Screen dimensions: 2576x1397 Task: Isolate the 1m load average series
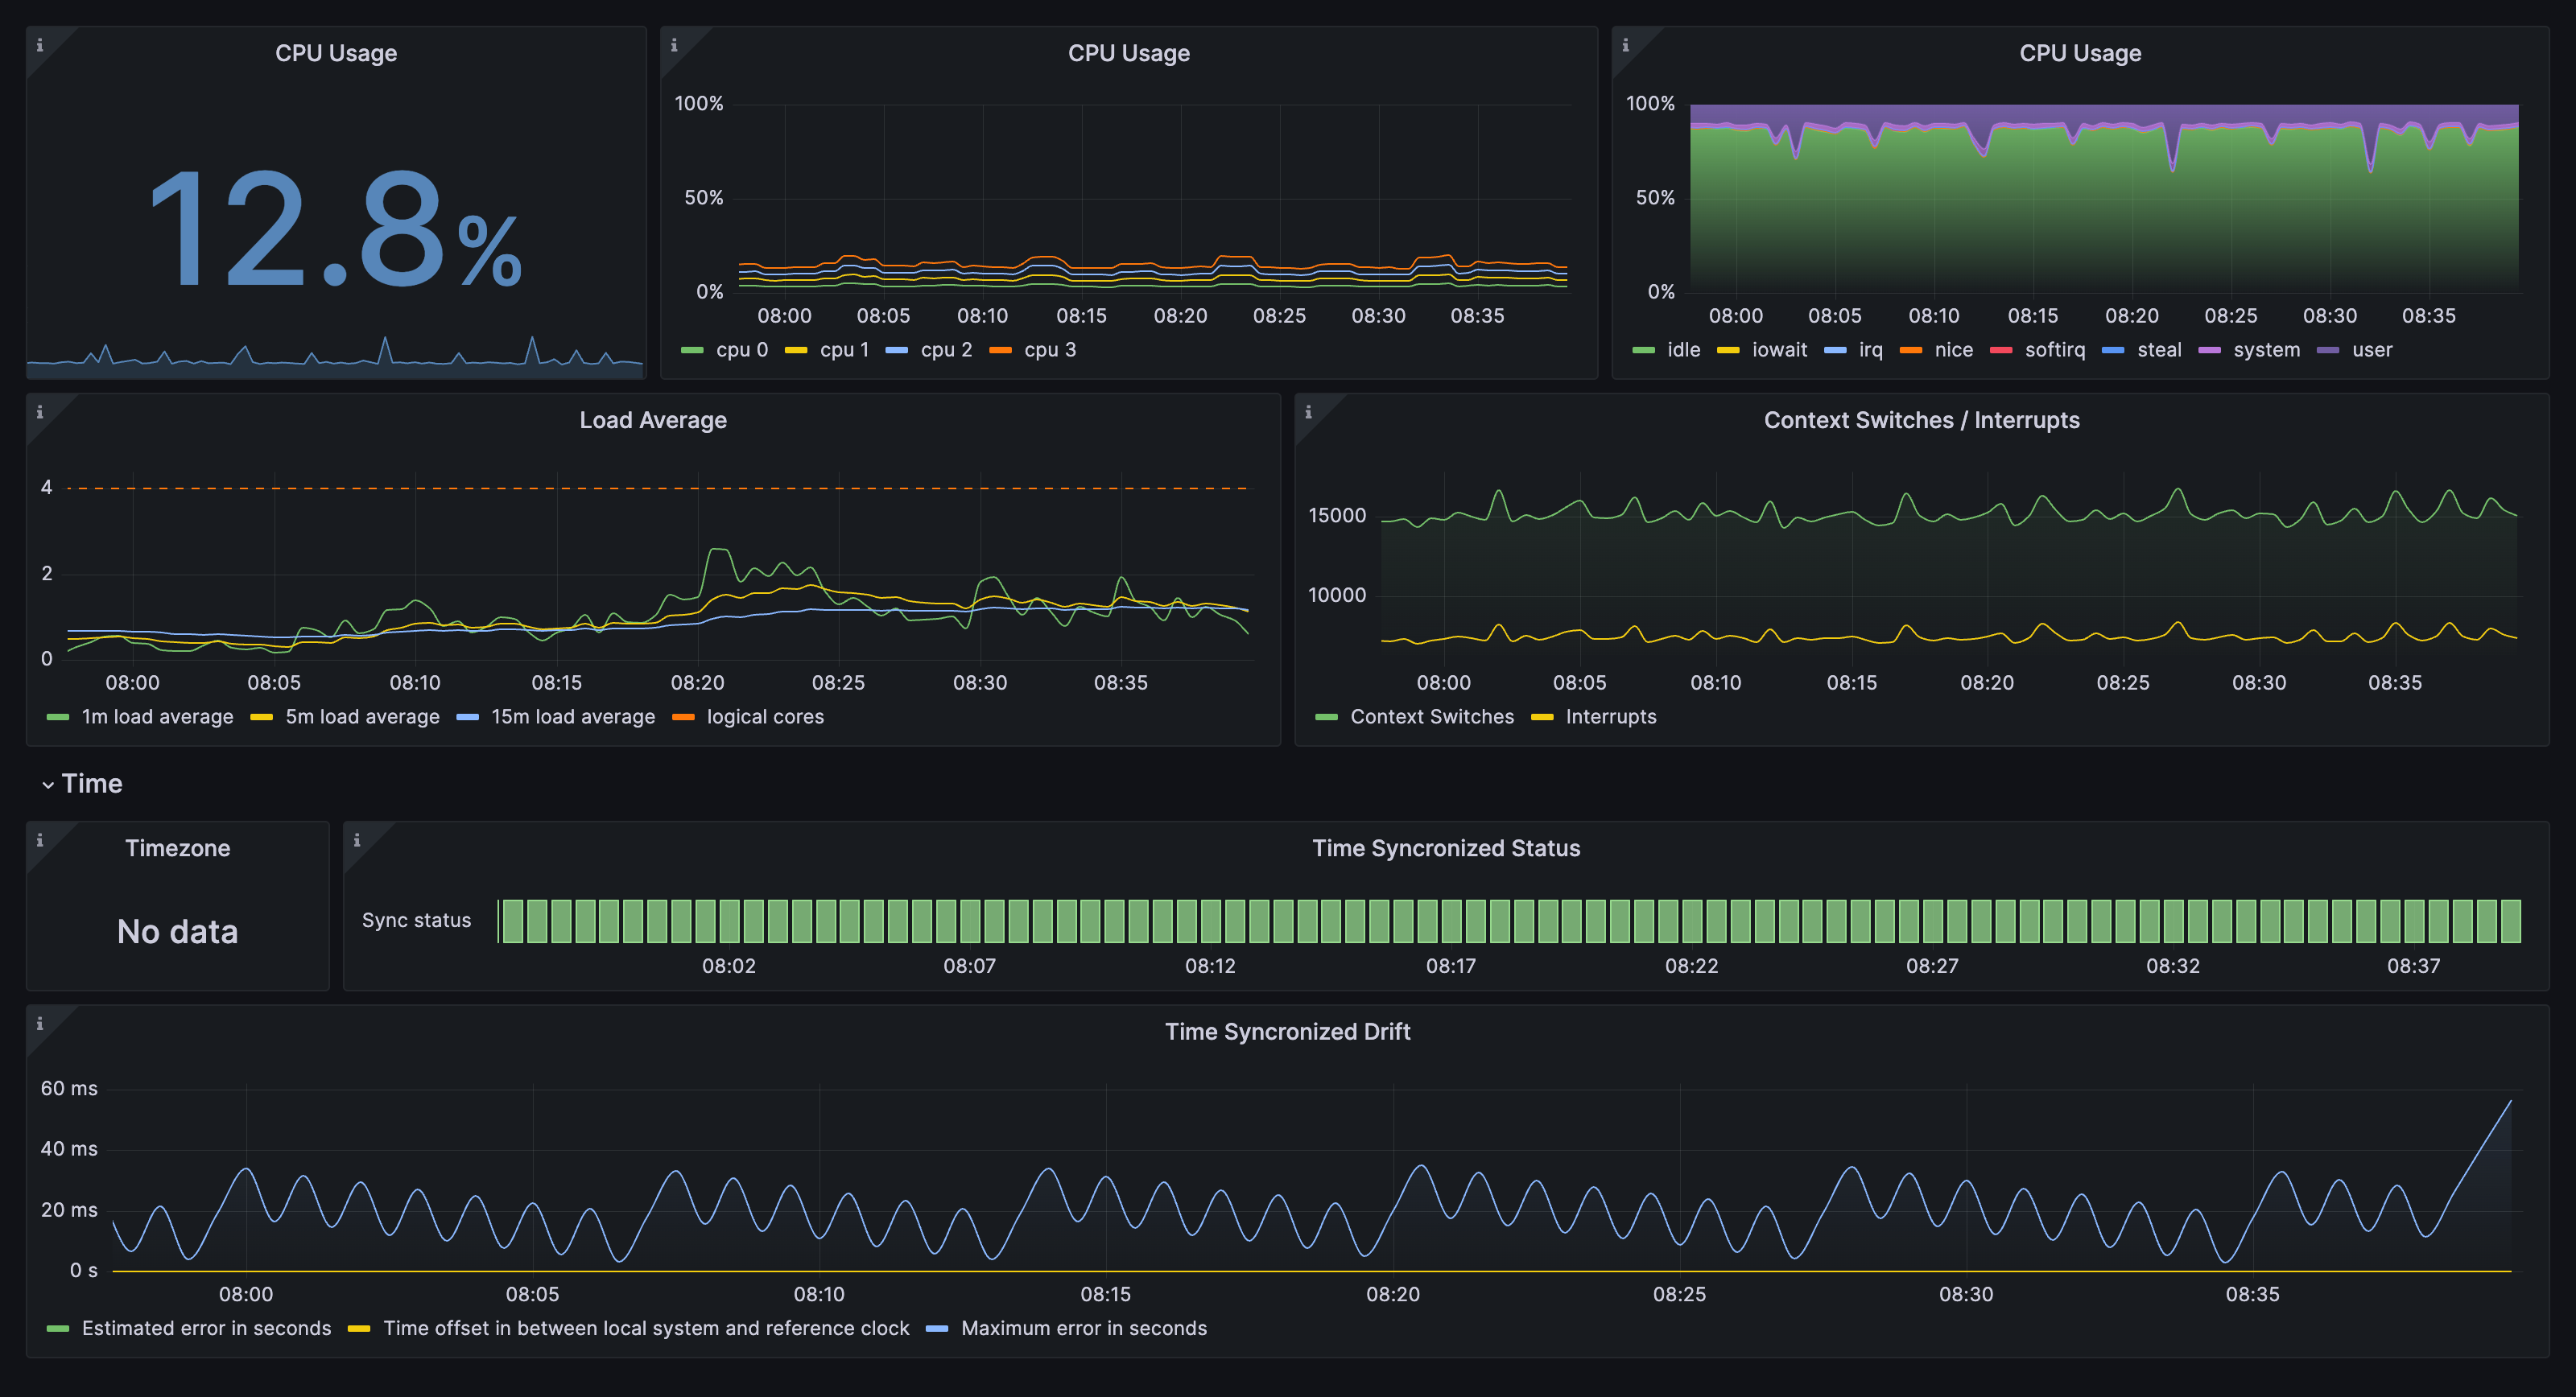(x=158, y=717)
